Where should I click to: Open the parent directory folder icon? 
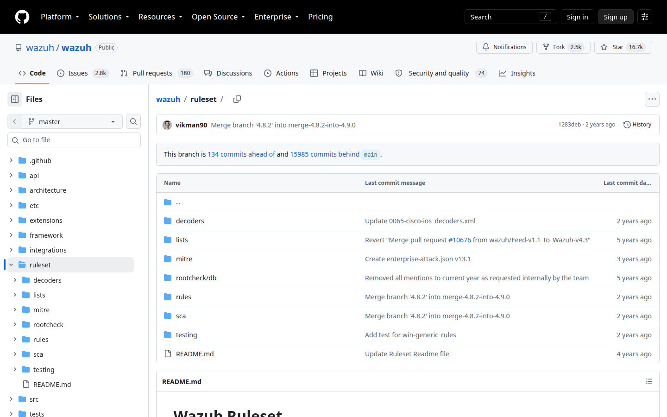[x=168, y=202]
